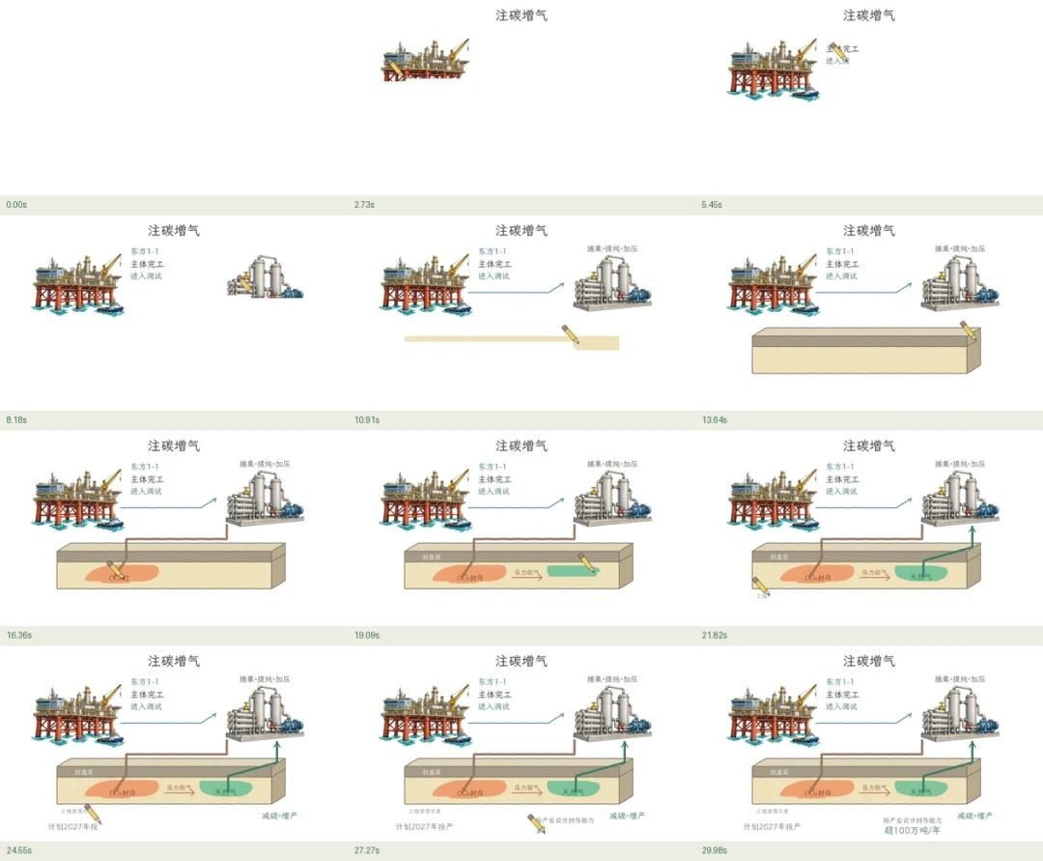Click the 8.18s timestamp label

pos(16,419)
